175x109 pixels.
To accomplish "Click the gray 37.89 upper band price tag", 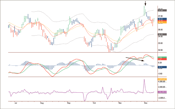I will coord(161,10).
